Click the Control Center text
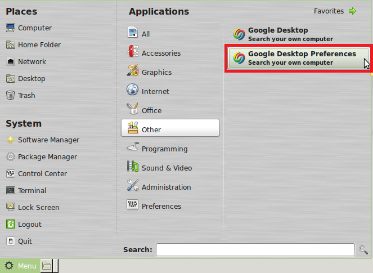Screen dimensions: 373x273 click(42, 174)
